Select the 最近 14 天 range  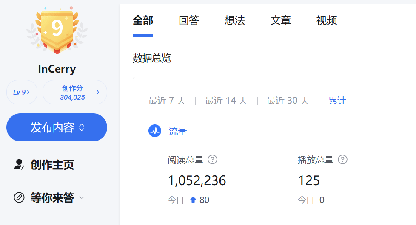pos(226,101)
